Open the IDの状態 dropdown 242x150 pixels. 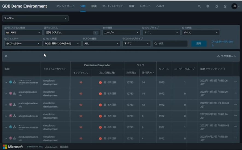[201, 33]
